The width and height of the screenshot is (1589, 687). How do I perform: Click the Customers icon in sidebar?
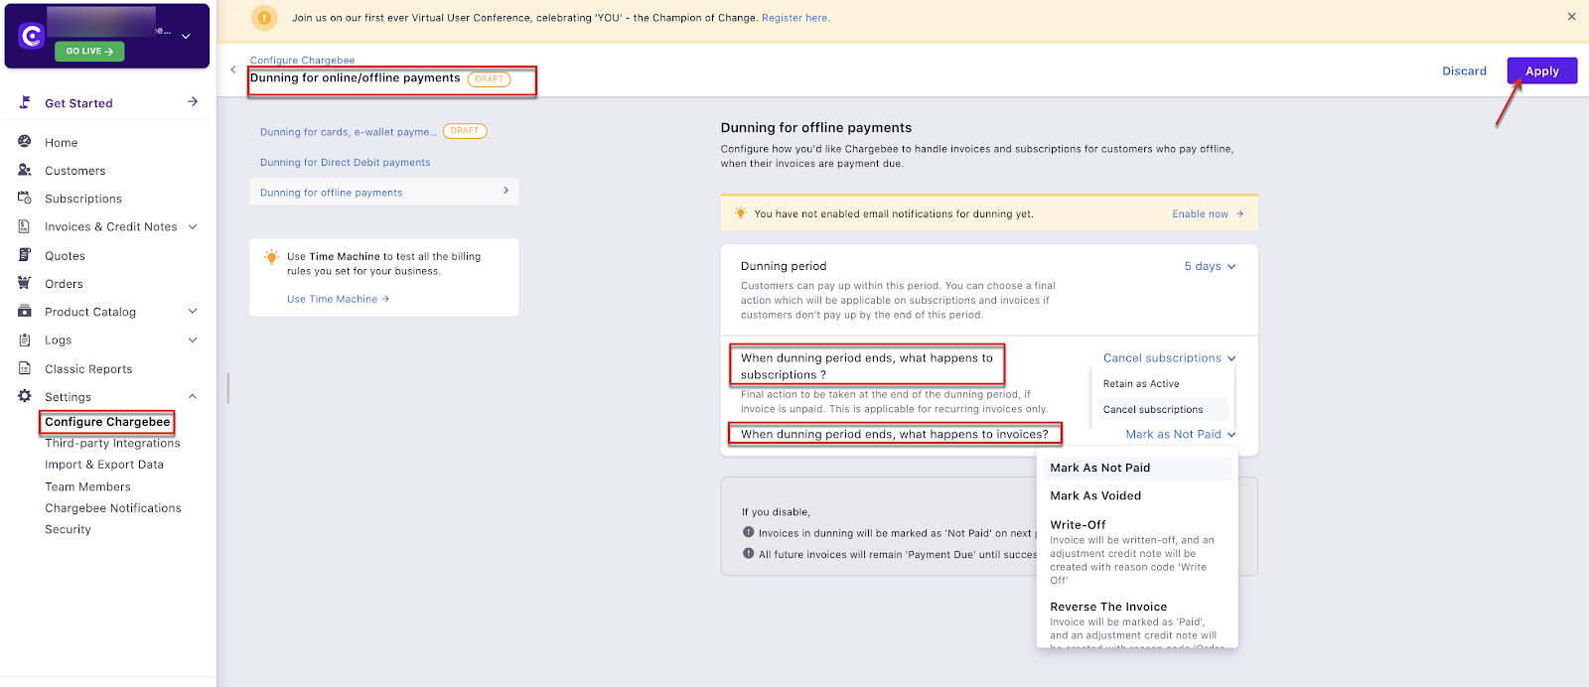click(25, 170)
